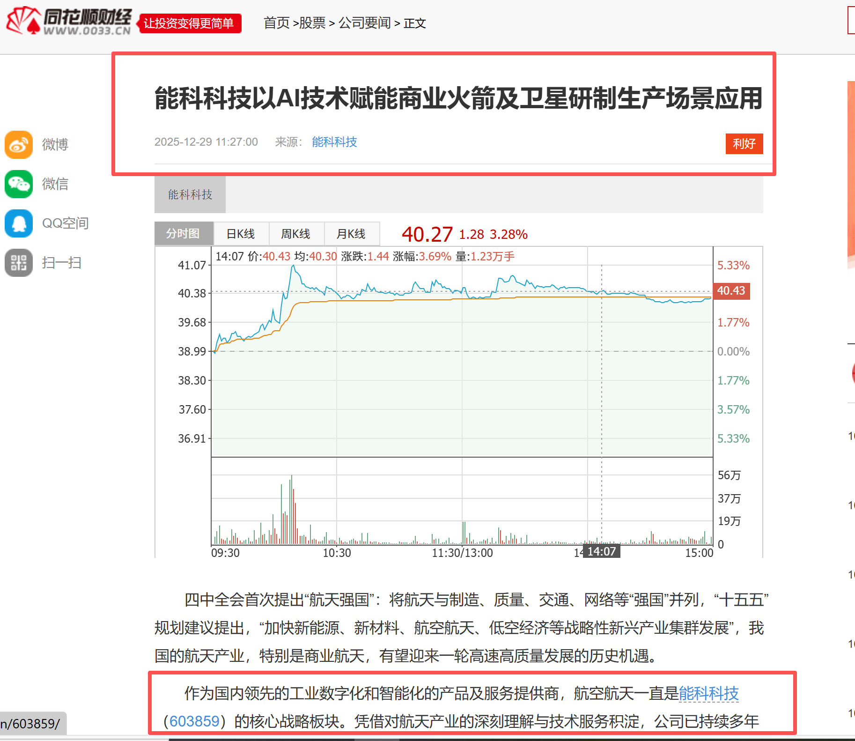855x741 pixels.
Task: Click the 10:30 time axis label
Action: [337, 553]
